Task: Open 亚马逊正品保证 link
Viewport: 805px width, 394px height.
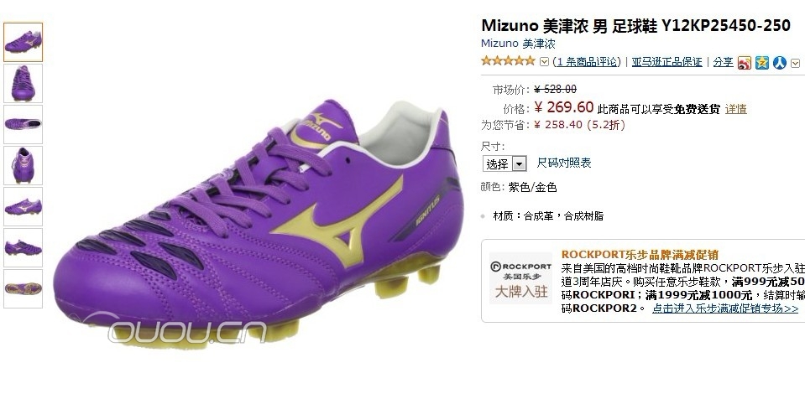Action: point(666,62)
